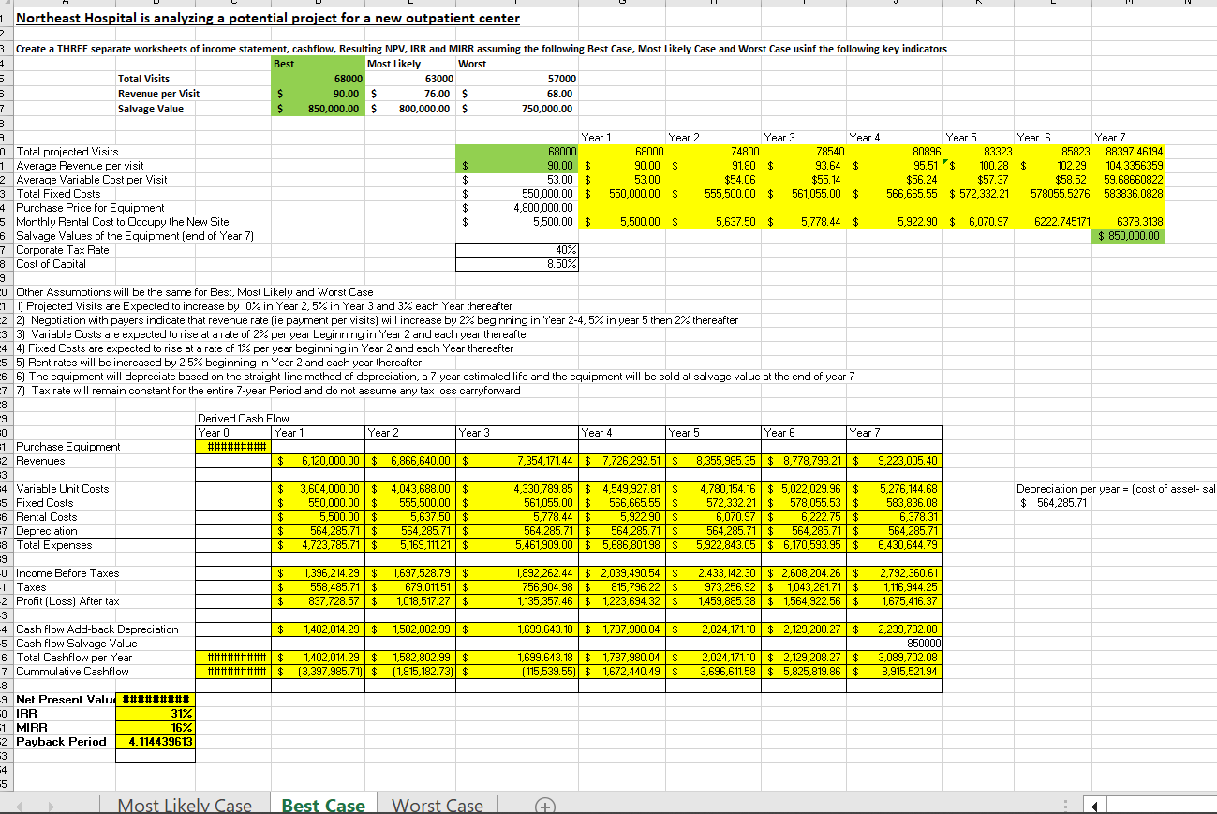Click 'Corporate Tax Rate' label
This screenshot has height=814, width=1217.
(63, 250)
